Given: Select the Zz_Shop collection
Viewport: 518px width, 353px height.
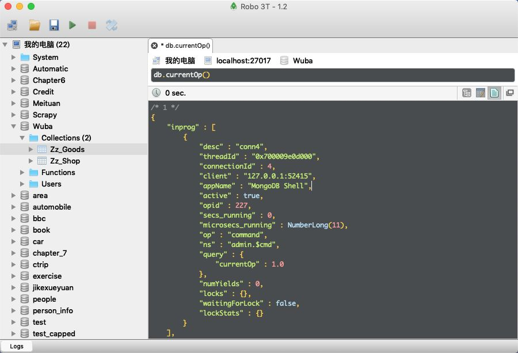Looking at the screenshot, I should tap(64, 161).
